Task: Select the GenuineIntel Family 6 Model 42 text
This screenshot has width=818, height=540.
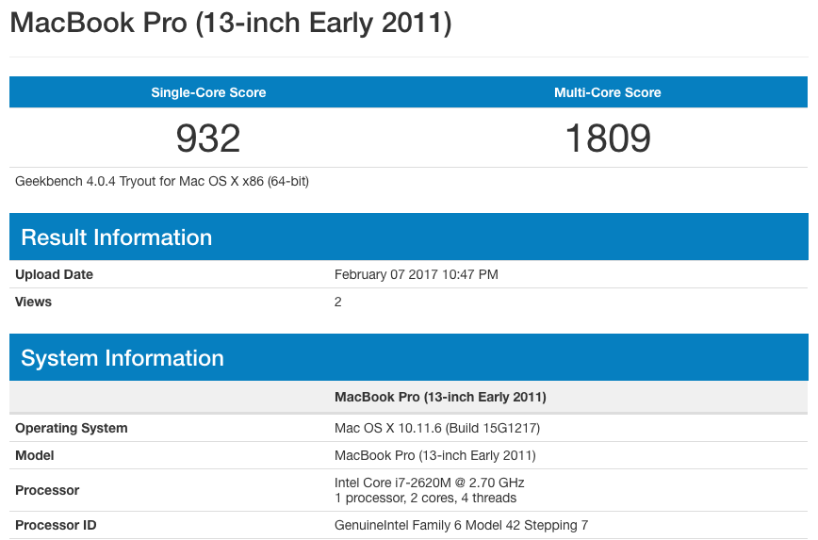Action: click(461, 525)
